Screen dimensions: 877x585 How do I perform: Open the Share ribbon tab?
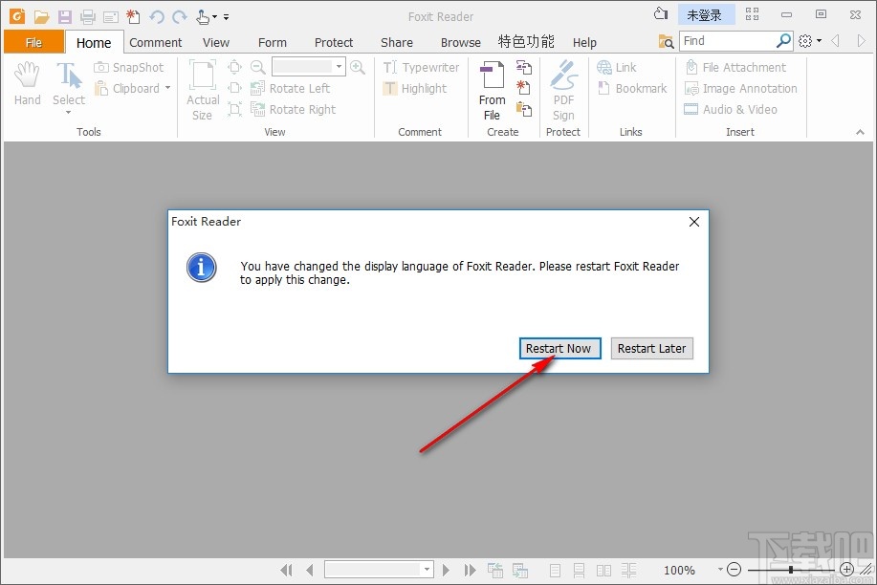(x=397, y=42)
